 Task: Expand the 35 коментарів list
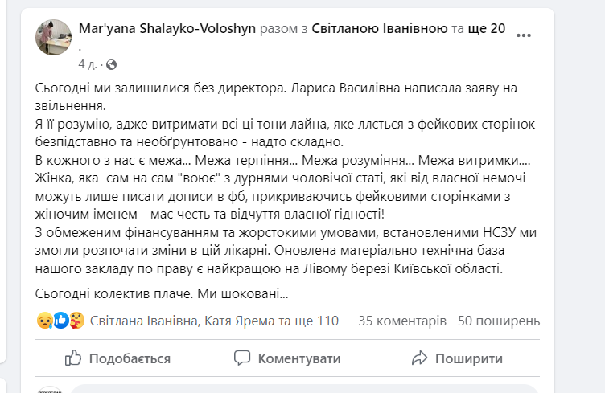(402, 321)
